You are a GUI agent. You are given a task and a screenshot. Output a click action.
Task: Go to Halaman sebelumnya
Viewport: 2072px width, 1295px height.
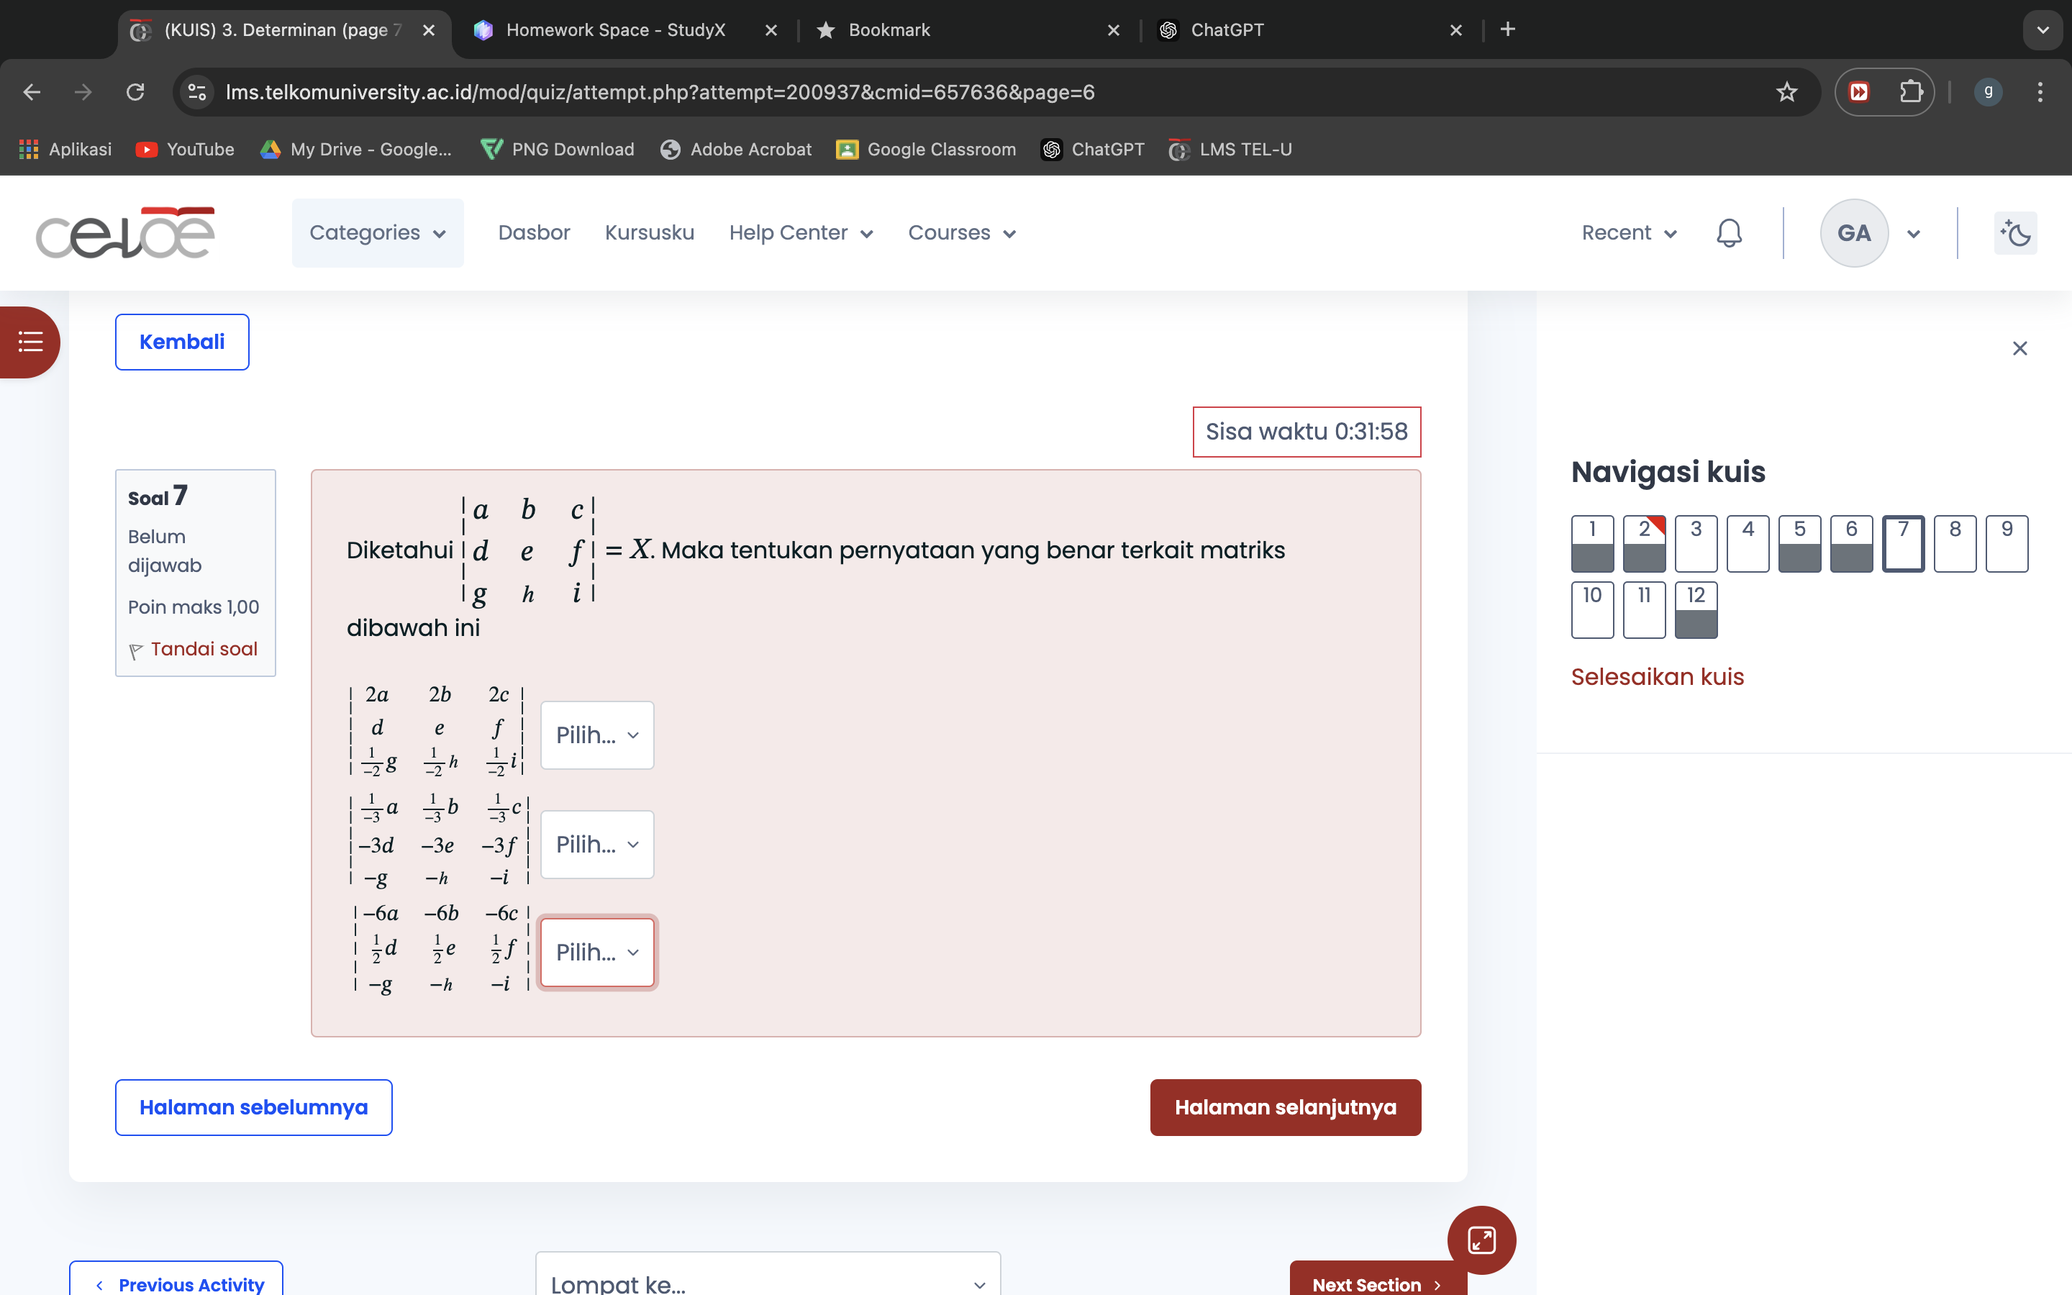(x=253, y=1107)
